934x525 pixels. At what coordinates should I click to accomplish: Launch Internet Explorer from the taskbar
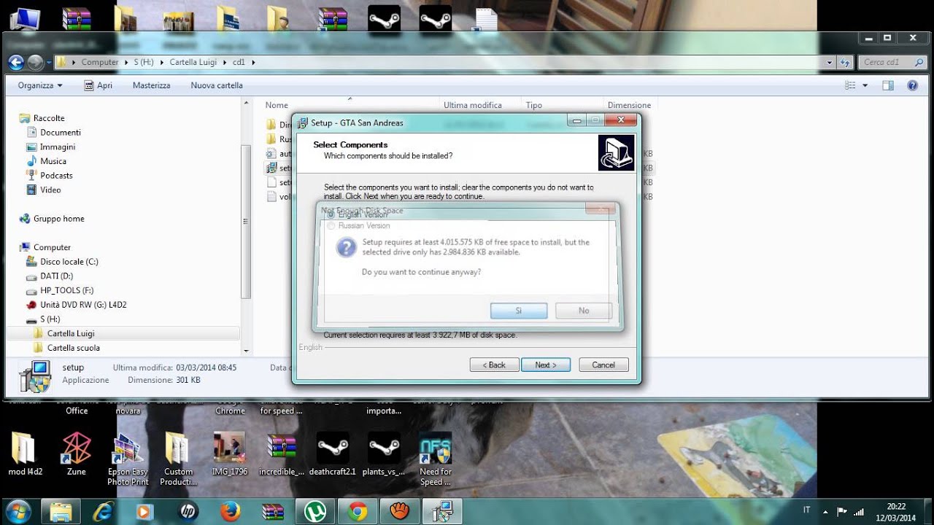pyautogui.click(x=104, y=512)
